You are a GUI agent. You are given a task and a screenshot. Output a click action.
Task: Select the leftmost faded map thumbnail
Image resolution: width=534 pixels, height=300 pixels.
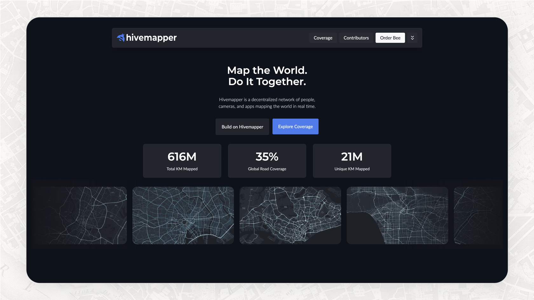(79, 215)
